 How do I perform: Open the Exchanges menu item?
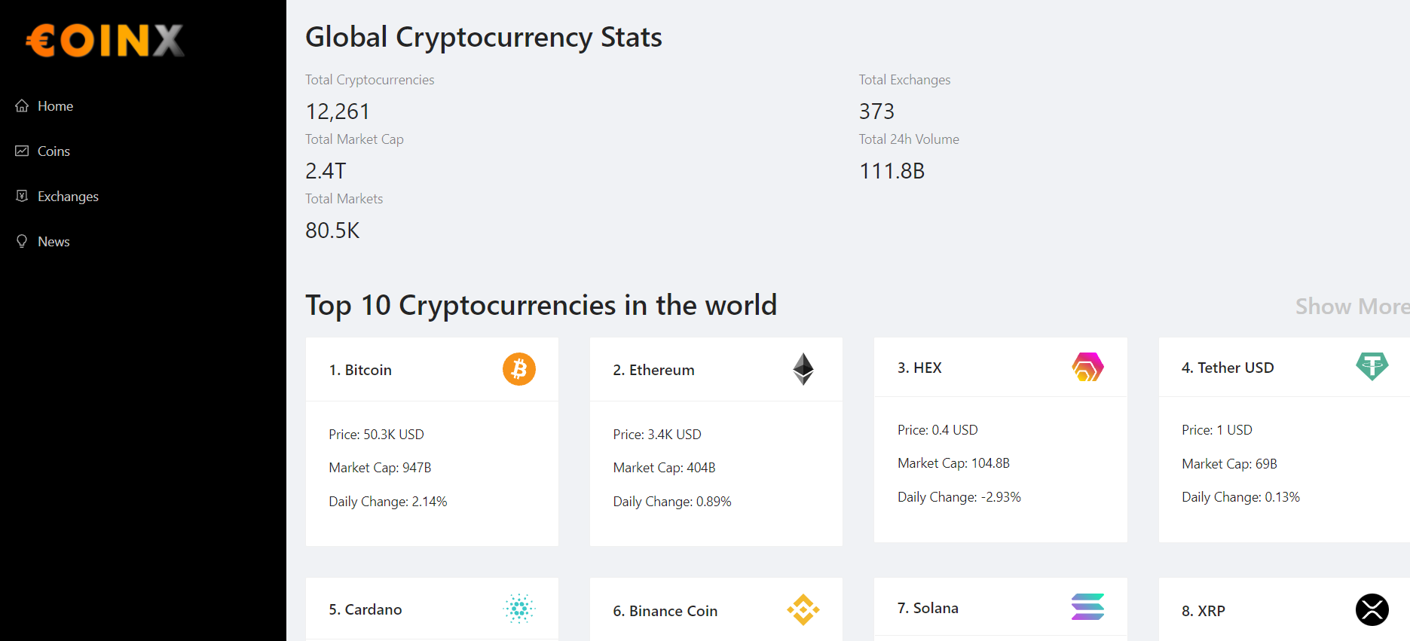[x=68, y=196]
